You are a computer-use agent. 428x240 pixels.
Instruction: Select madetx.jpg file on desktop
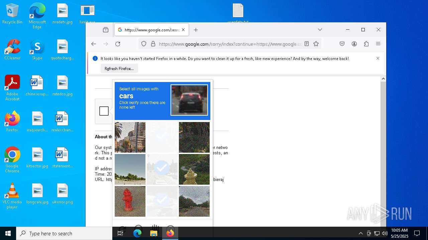click(x=63, y=14)
